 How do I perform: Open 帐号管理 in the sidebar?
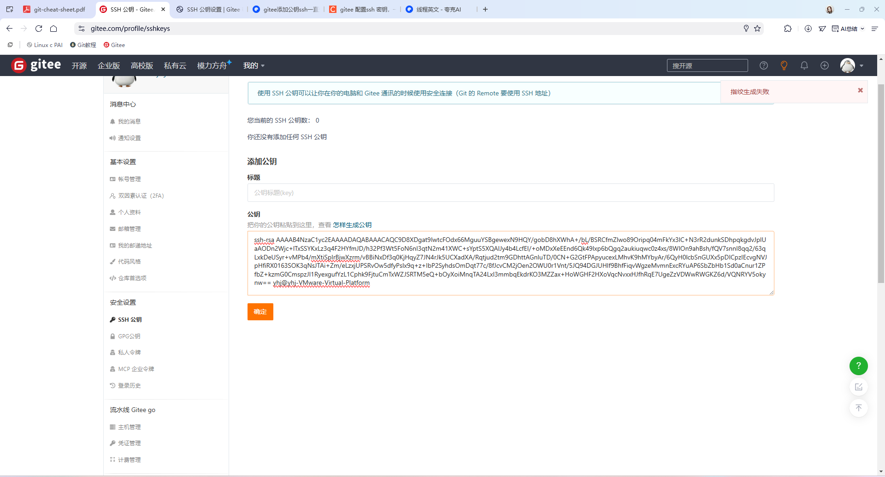125,179
